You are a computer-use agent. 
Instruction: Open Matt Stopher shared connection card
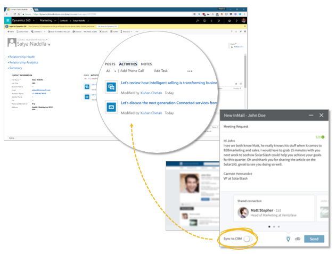274,208
